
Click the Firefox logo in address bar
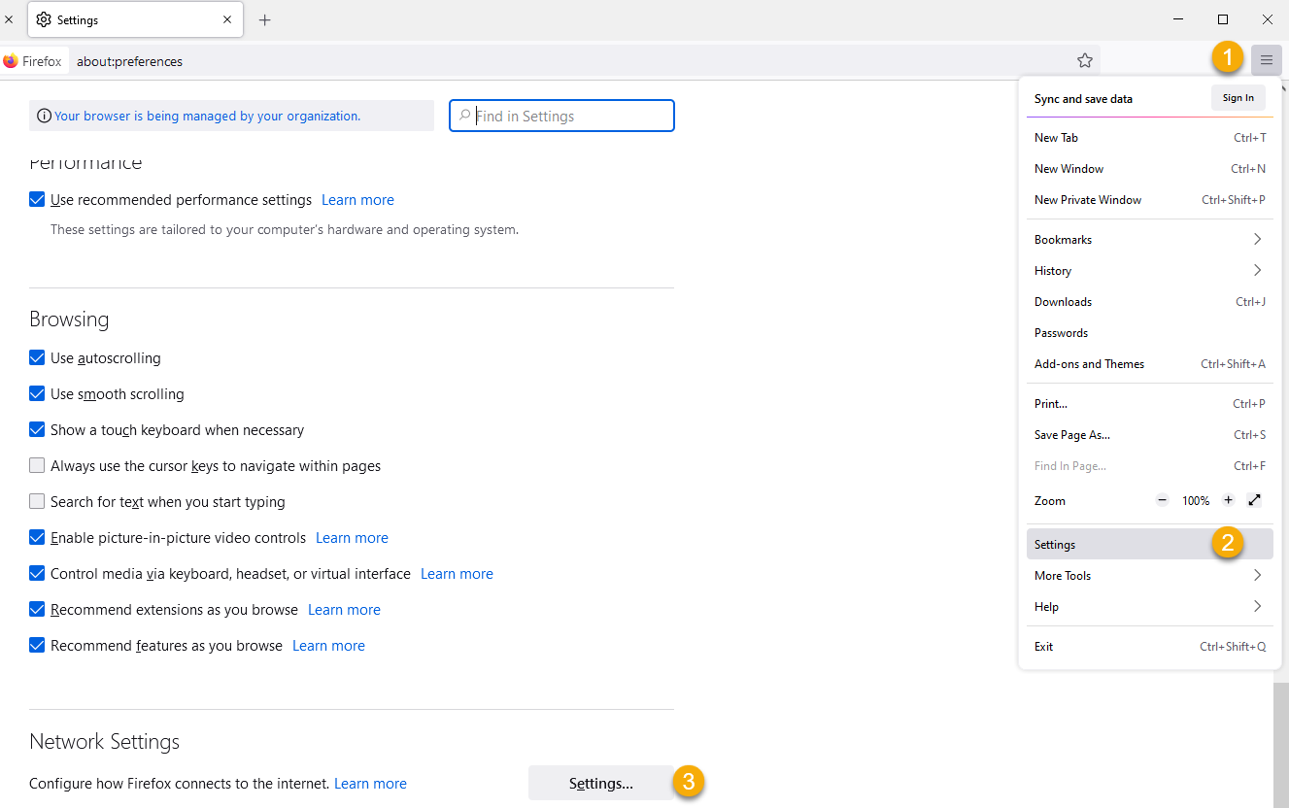[11, 61]
